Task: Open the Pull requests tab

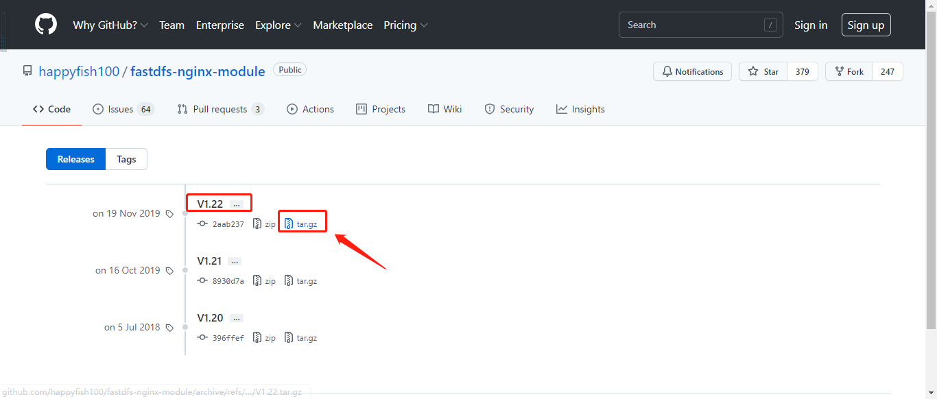Action: pyautogui.click(x=220, y=109)
